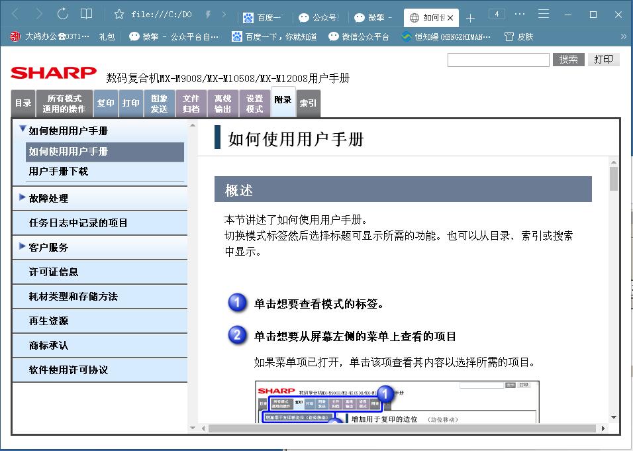
Task: Close the active 如何使 browser tab
Action: pyautogui.click(x=450, y=18)
